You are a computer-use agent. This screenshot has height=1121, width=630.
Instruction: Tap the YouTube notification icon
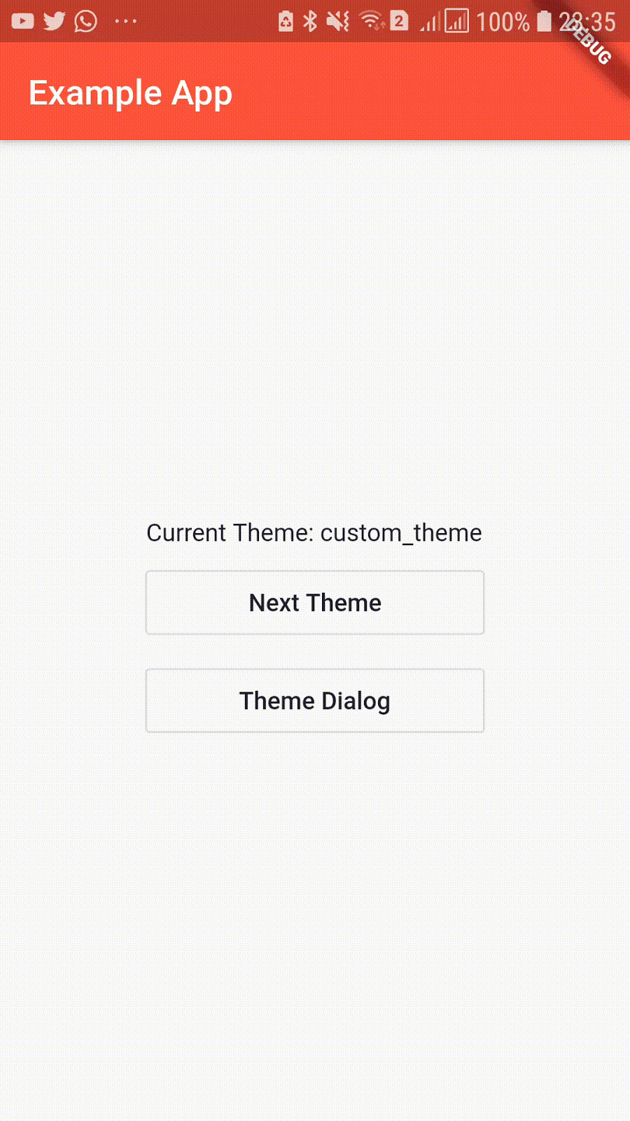[x=22, y=21]
